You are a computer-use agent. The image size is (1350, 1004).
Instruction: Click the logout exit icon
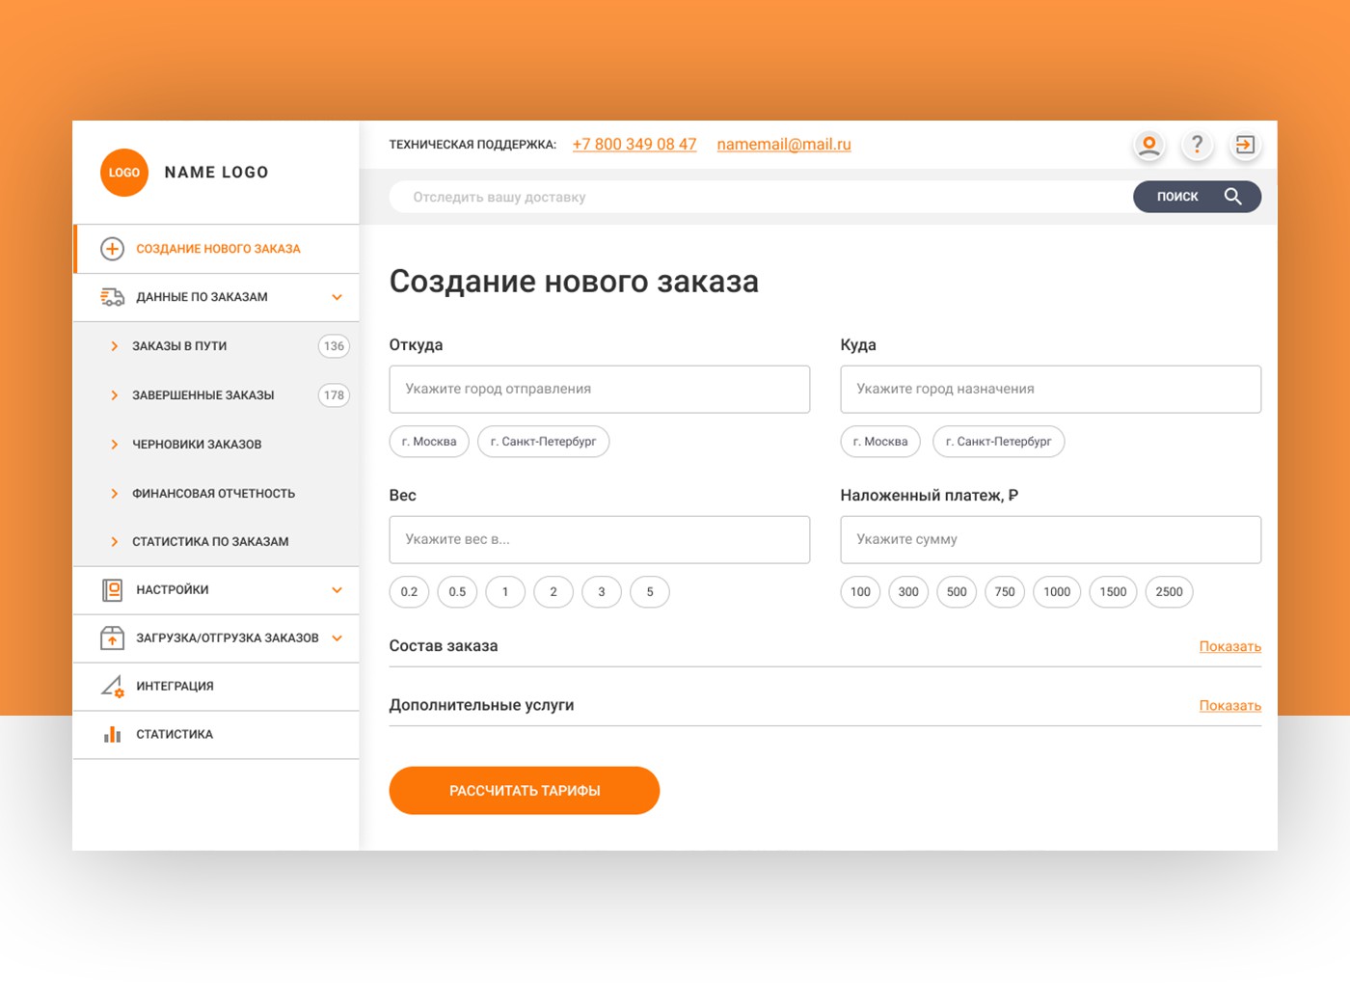1245,146
